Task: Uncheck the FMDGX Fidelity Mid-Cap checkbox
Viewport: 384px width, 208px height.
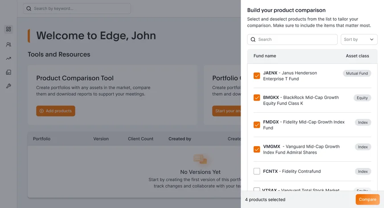Action: click(257, 125)
